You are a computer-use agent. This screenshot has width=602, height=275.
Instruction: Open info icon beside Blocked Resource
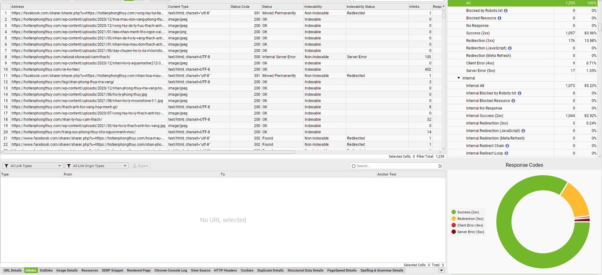(499, 18)
